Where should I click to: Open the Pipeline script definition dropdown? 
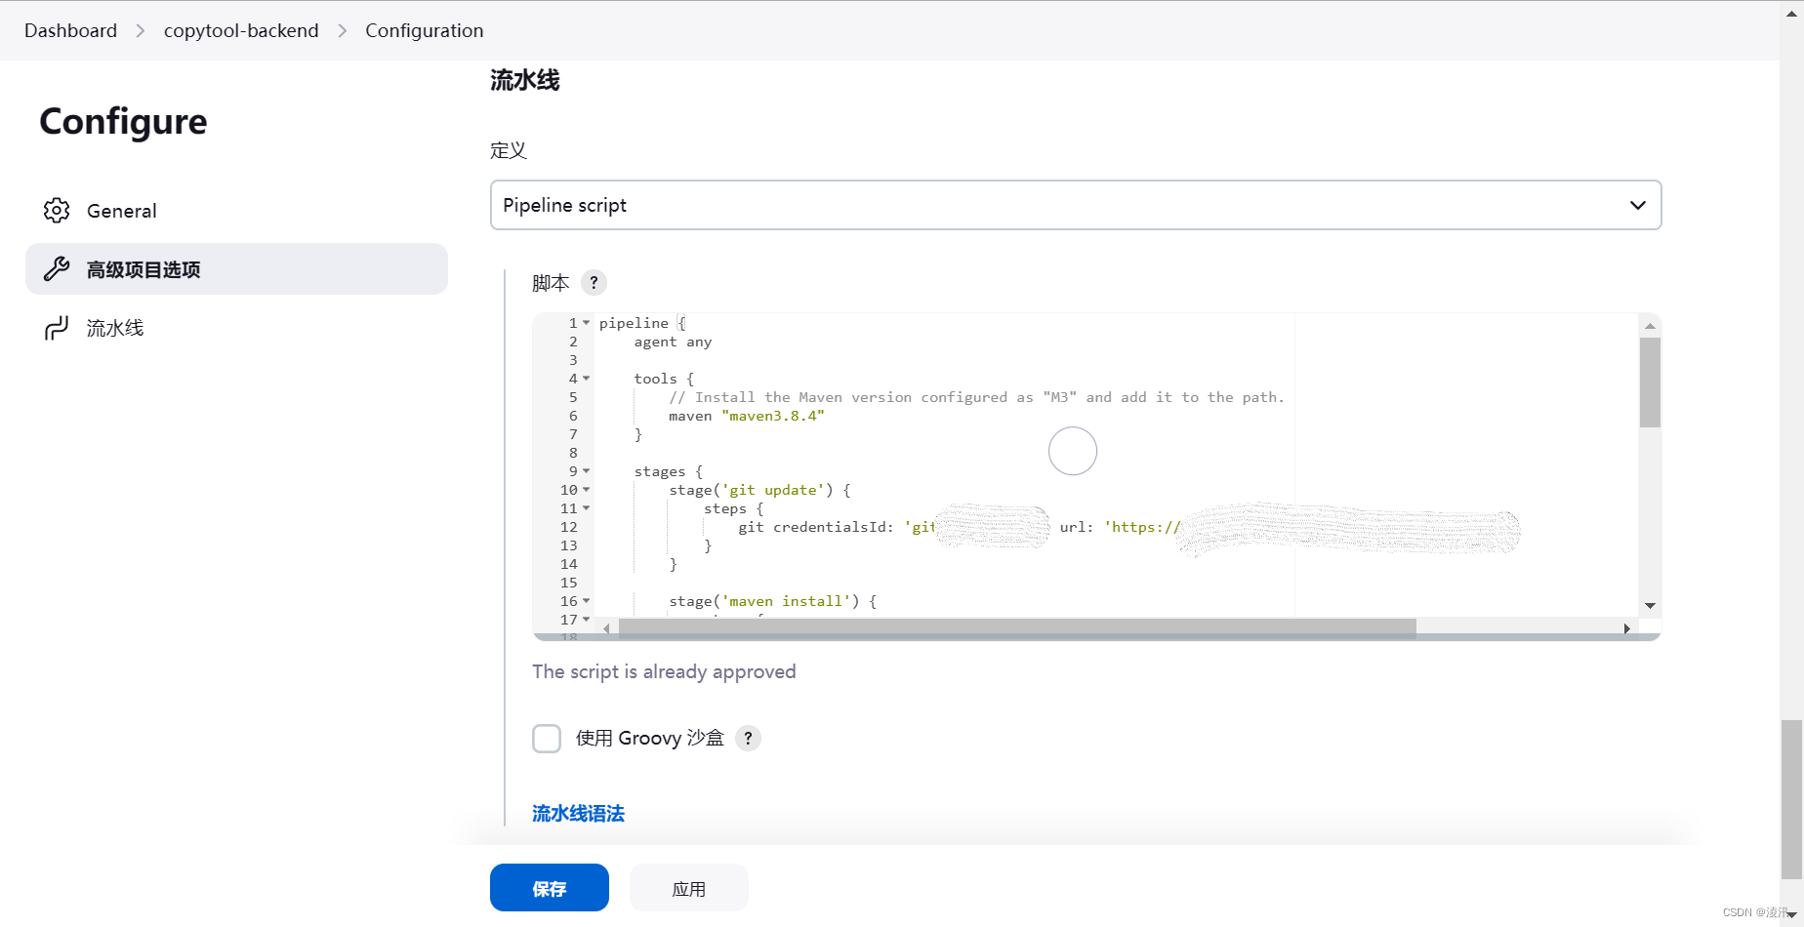[1076, 205]
